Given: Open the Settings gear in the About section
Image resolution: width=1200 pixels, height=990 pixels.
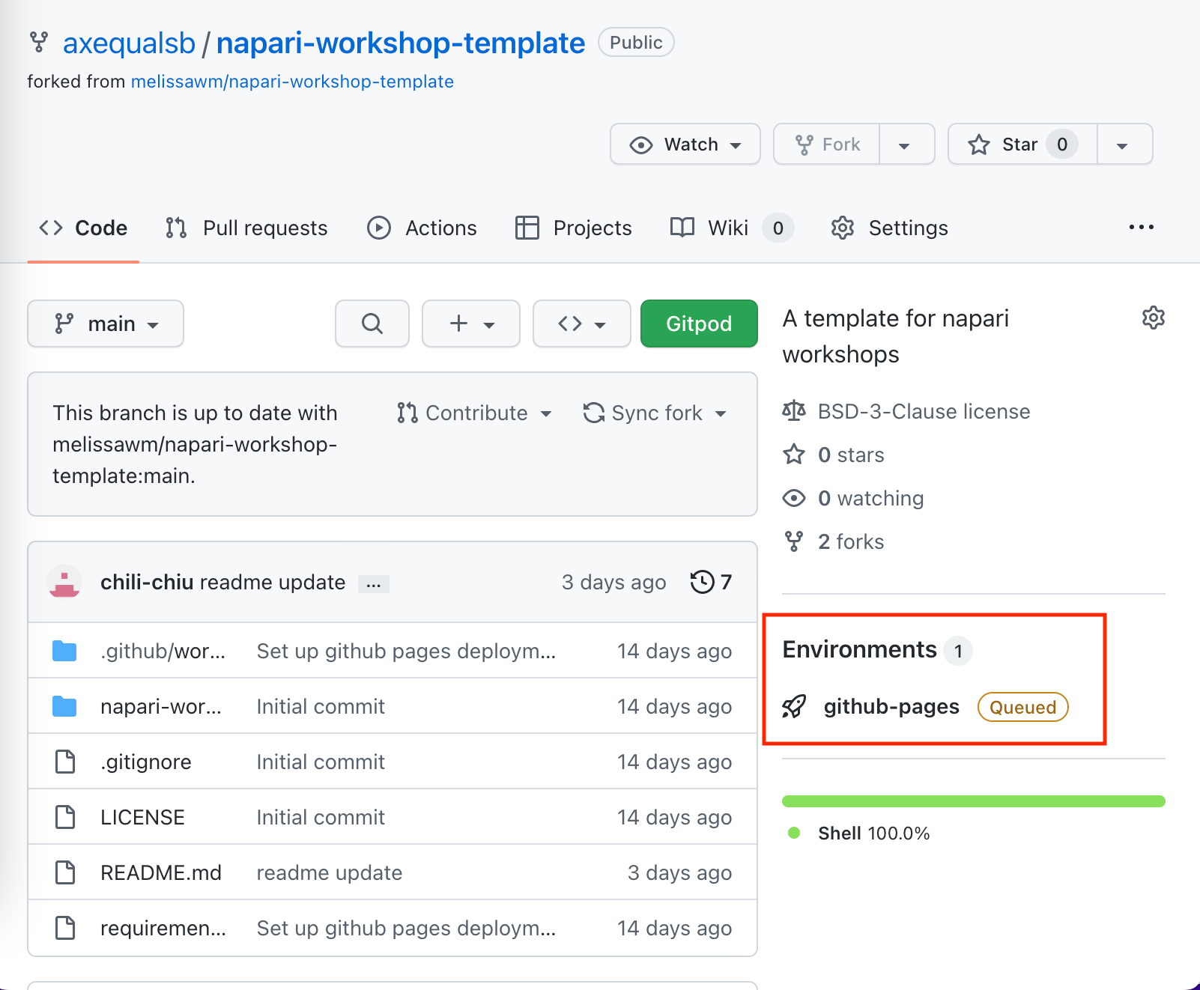Looking at the screenshot, I should (1153, 318).
